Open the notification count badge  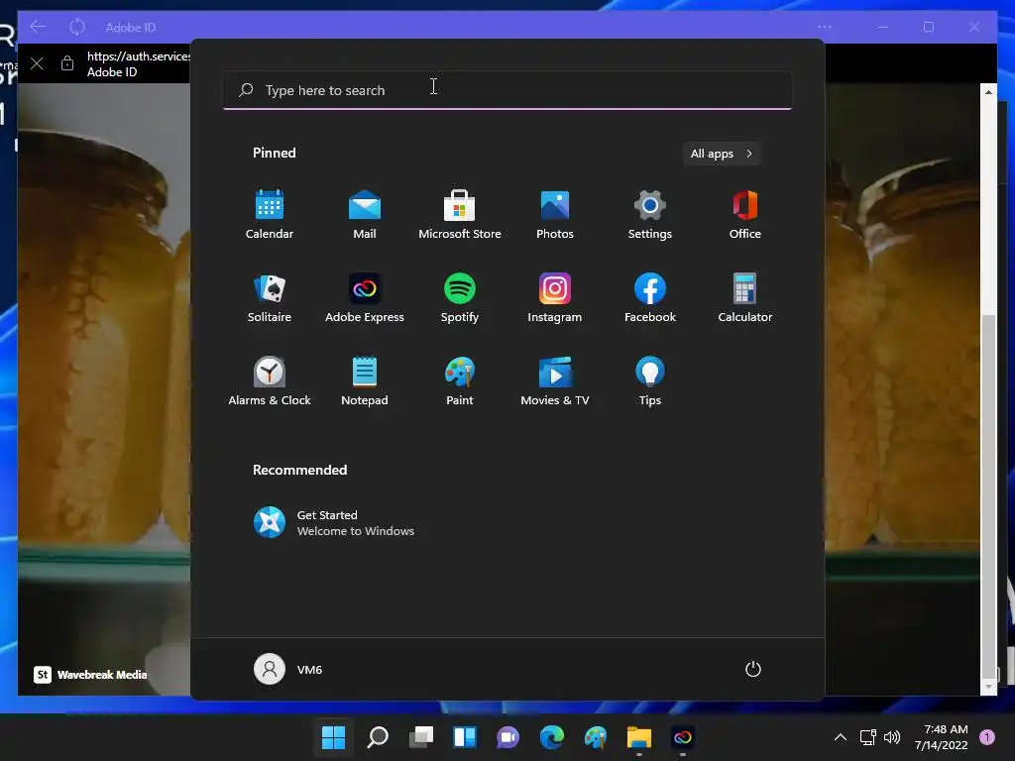coord(987,737)
